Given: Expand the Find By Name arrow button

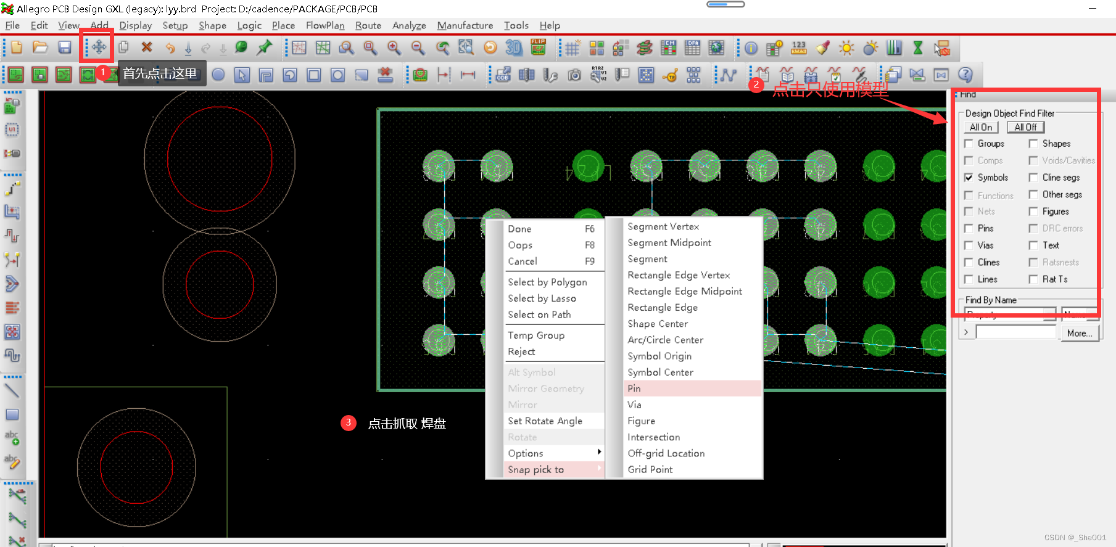Looking at the screenshot, I should 966,332.
